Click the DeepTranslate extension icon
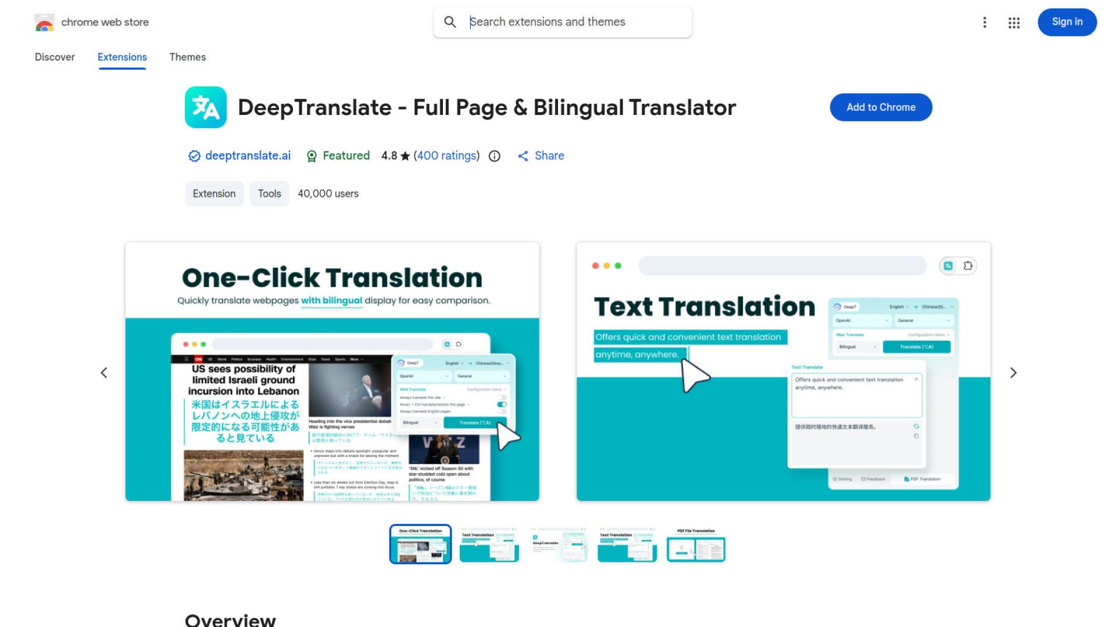 [206, 107]
